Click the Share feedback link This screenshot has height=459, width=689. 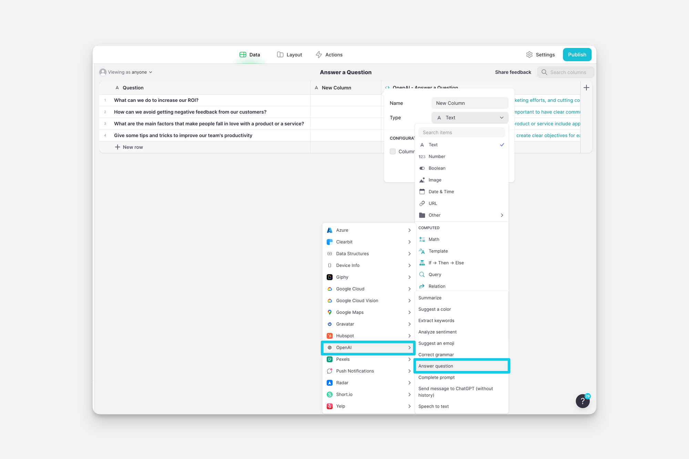pyautogui.click(x=513, y=72)
